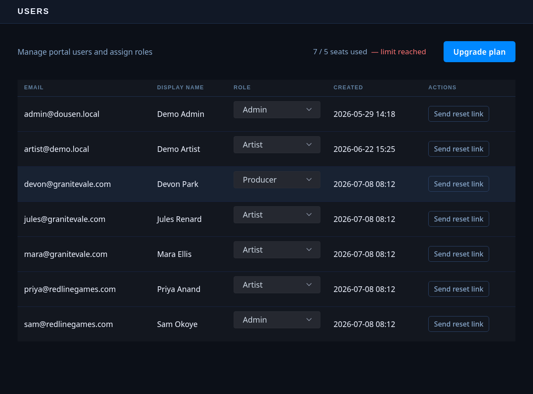Click the DISPLAY NAME column header

[181, 88]
